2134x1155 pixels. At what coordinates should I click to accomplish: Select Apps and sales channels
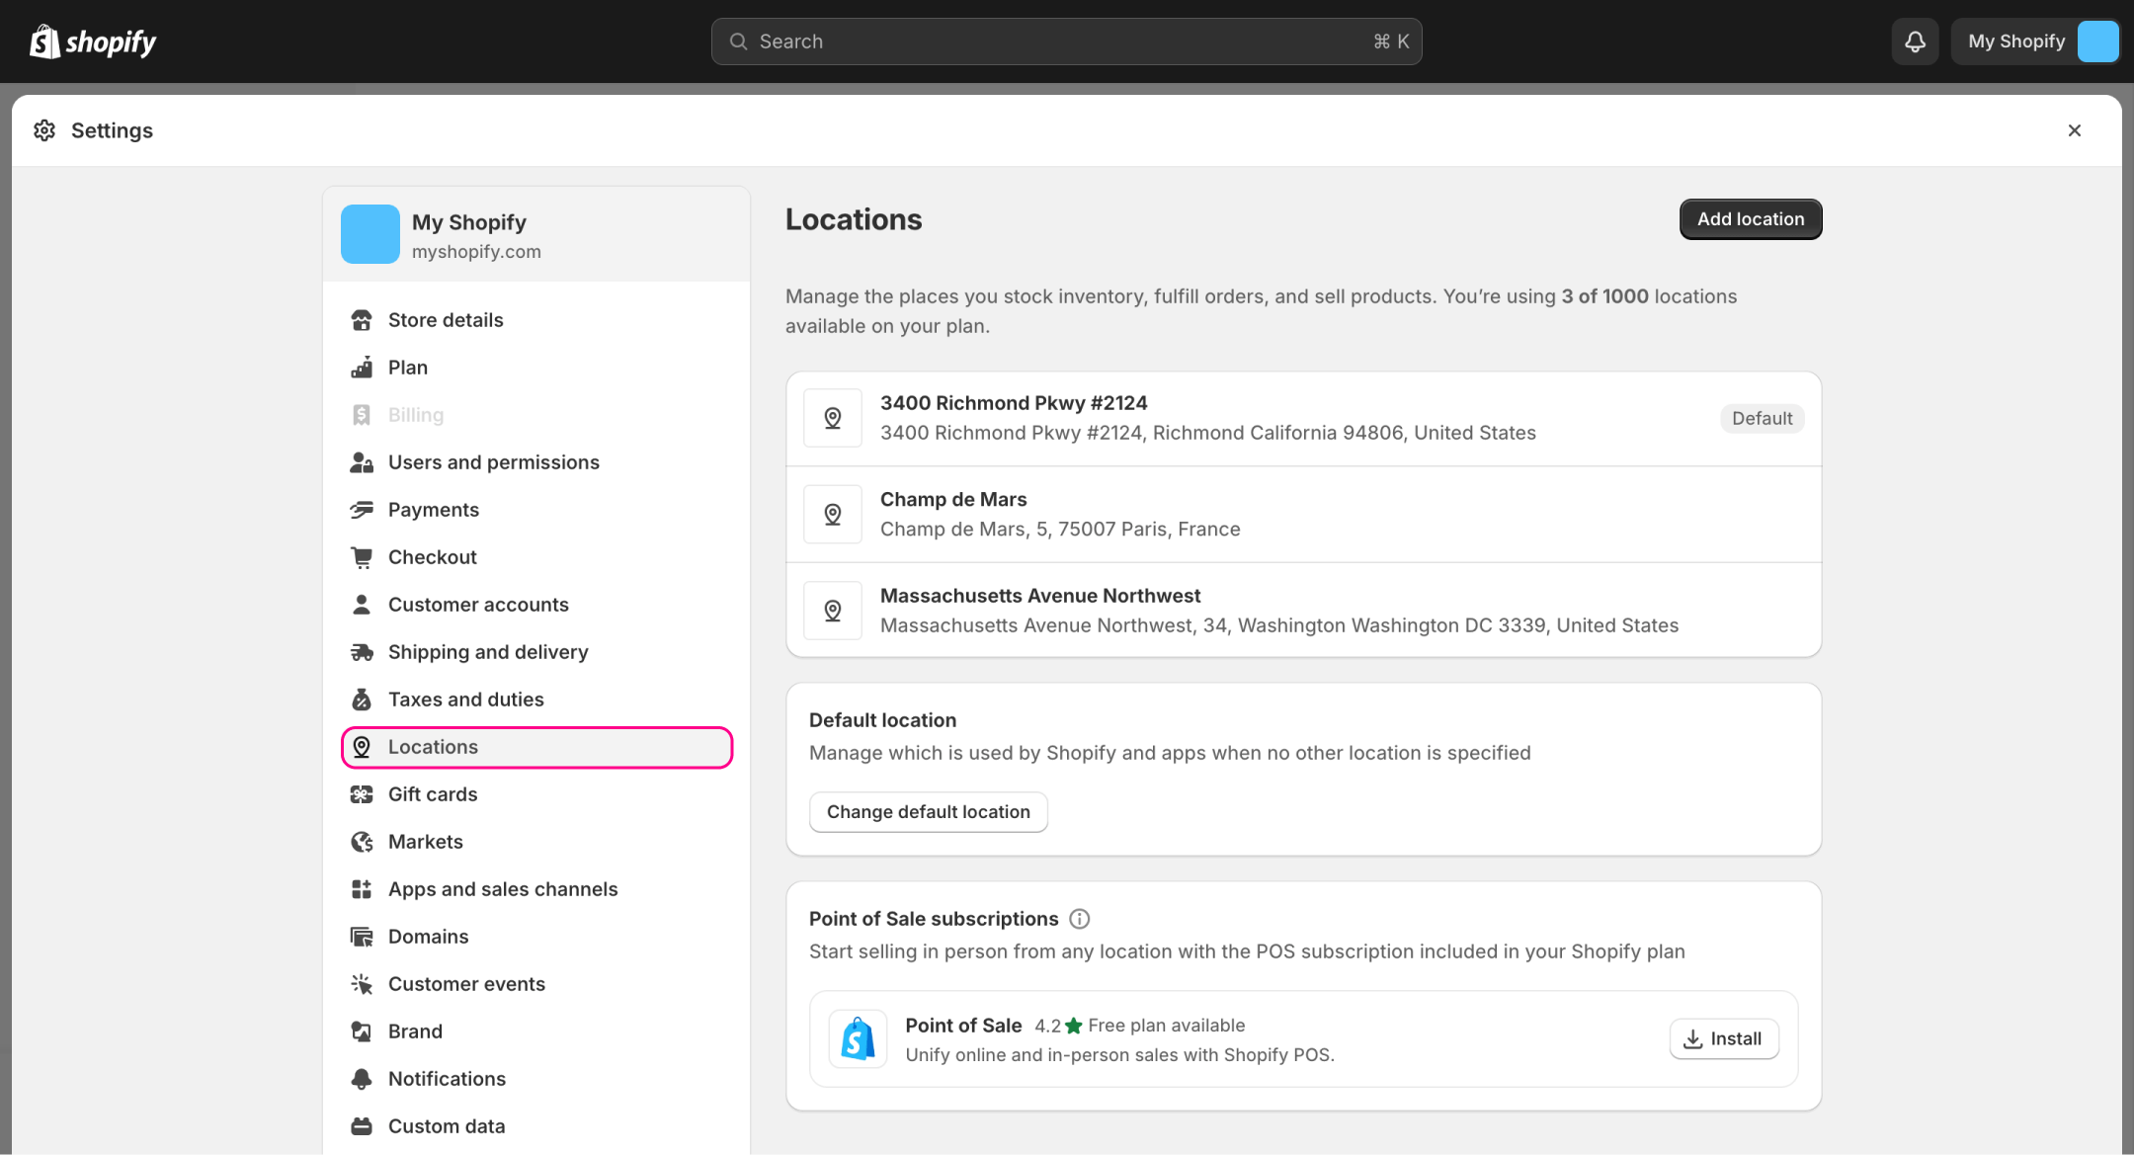click(x=502, y=889)
